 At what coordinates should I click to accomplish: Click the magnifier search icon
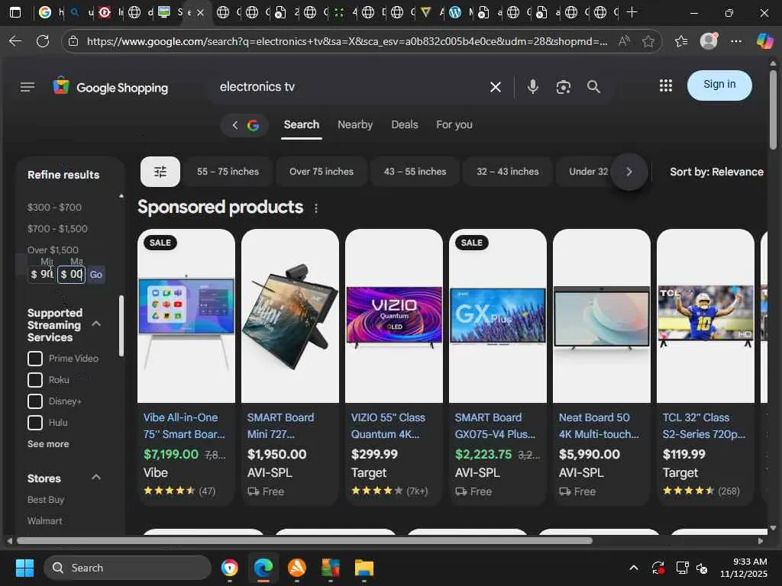click(593, 87)
